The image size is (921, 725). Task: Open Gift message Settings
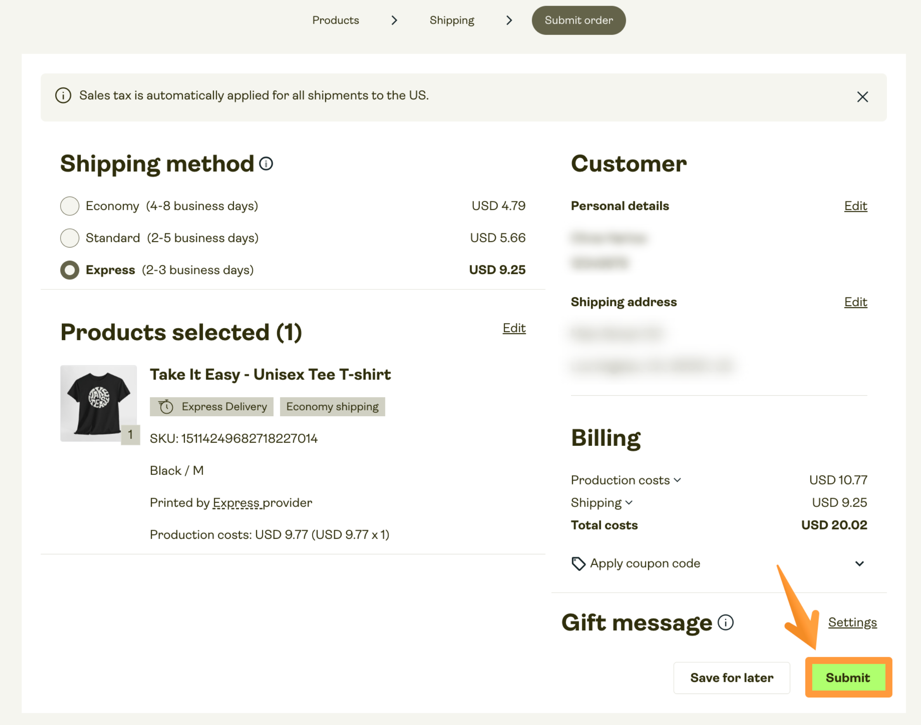(x=852, y=622)
